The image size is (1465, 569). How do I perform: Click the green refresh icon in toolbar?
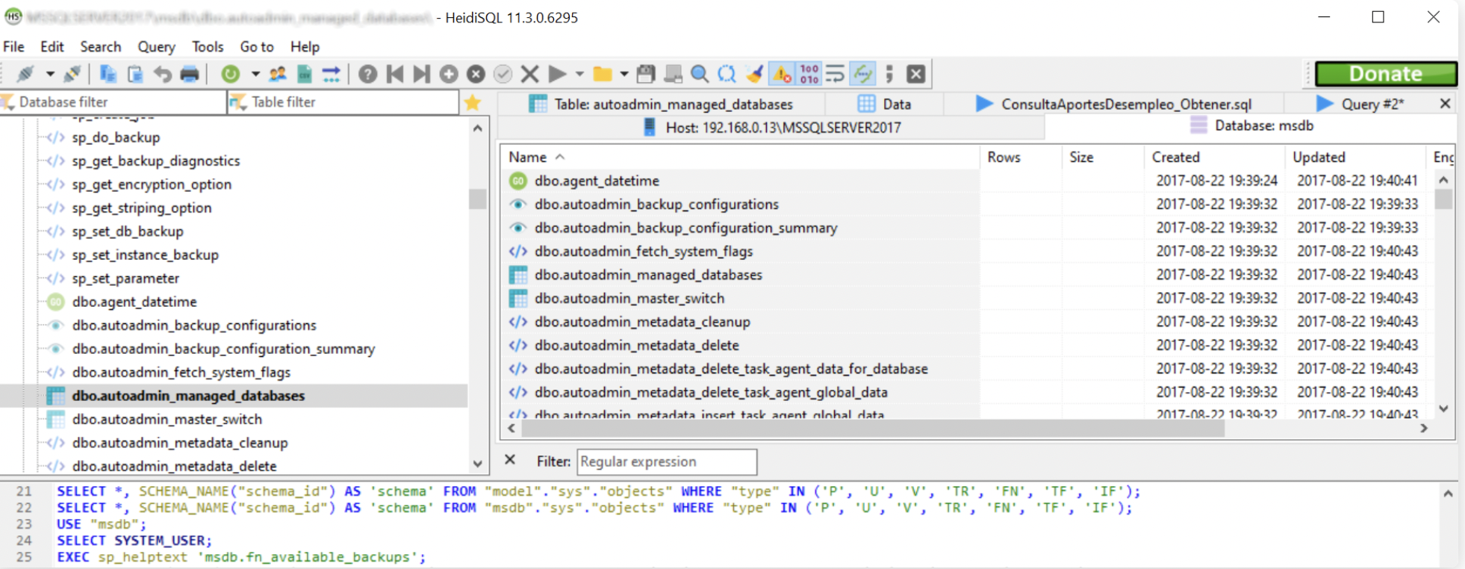click(x=230, y=74)
